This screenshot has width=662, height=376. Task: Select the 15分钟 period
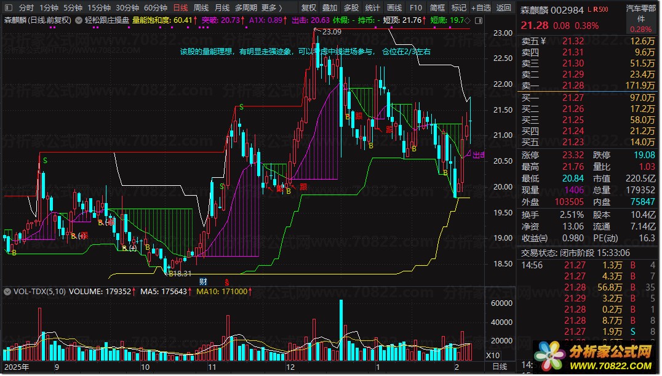pos(99,7)
